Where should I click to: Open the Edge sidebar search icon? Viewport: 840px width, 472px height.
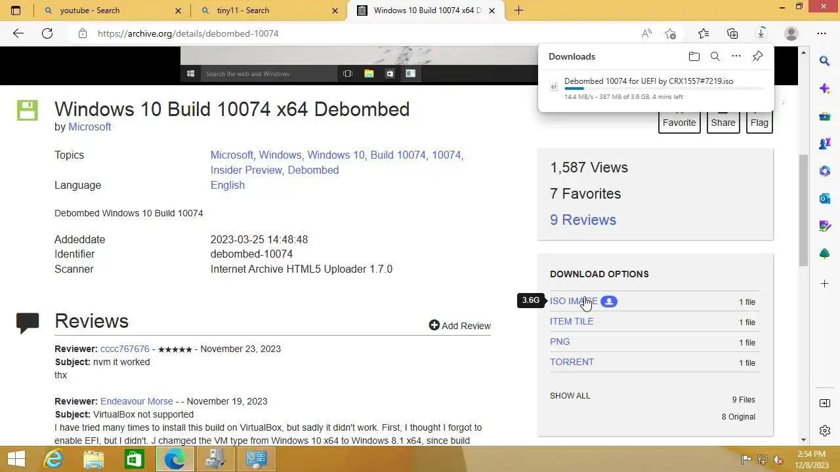[825, 61]
